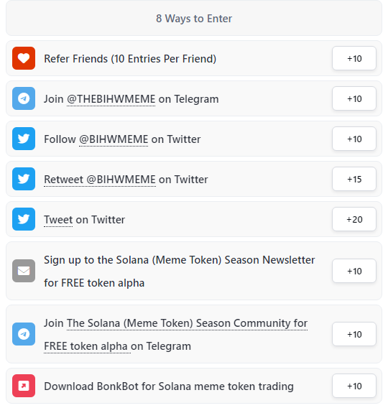Click +10 button for Refer Friends

pos(354,58)
